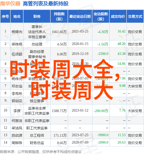This screenshot has height=154, width=144.
Task: Click the name 杨耀光 in row 1
Action: tap(17, 32)
